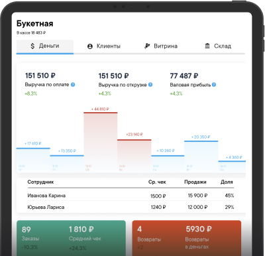
Task: Select the blue +20 350 ₽ chart bar
Action: point(201,157)
